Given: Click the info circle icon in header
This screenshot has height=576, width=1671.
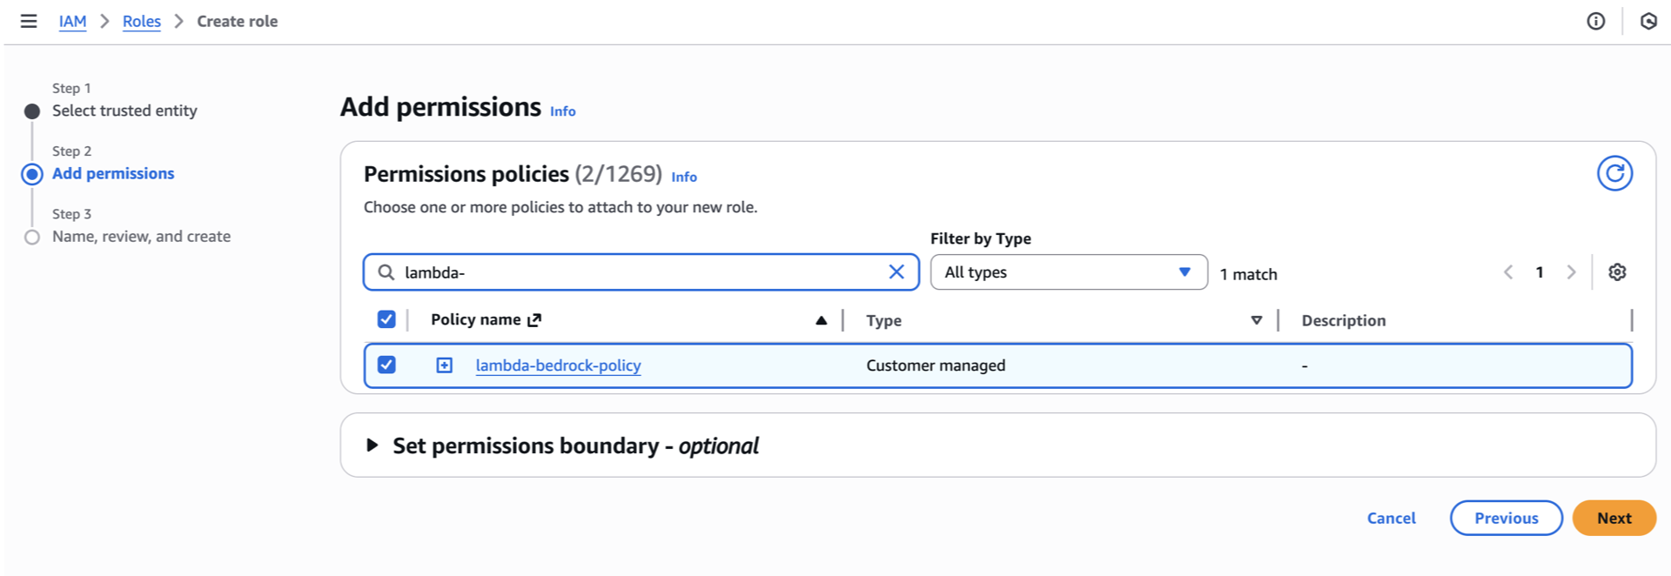Looking at the screenshot, I should pyautogui.click(x=1595, y=21).
